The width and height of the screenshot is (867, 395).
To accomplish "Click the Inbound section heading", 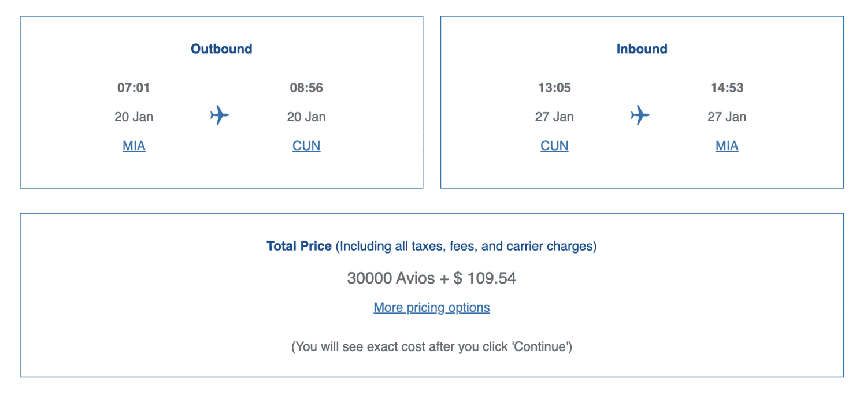I will click(642, 49).
